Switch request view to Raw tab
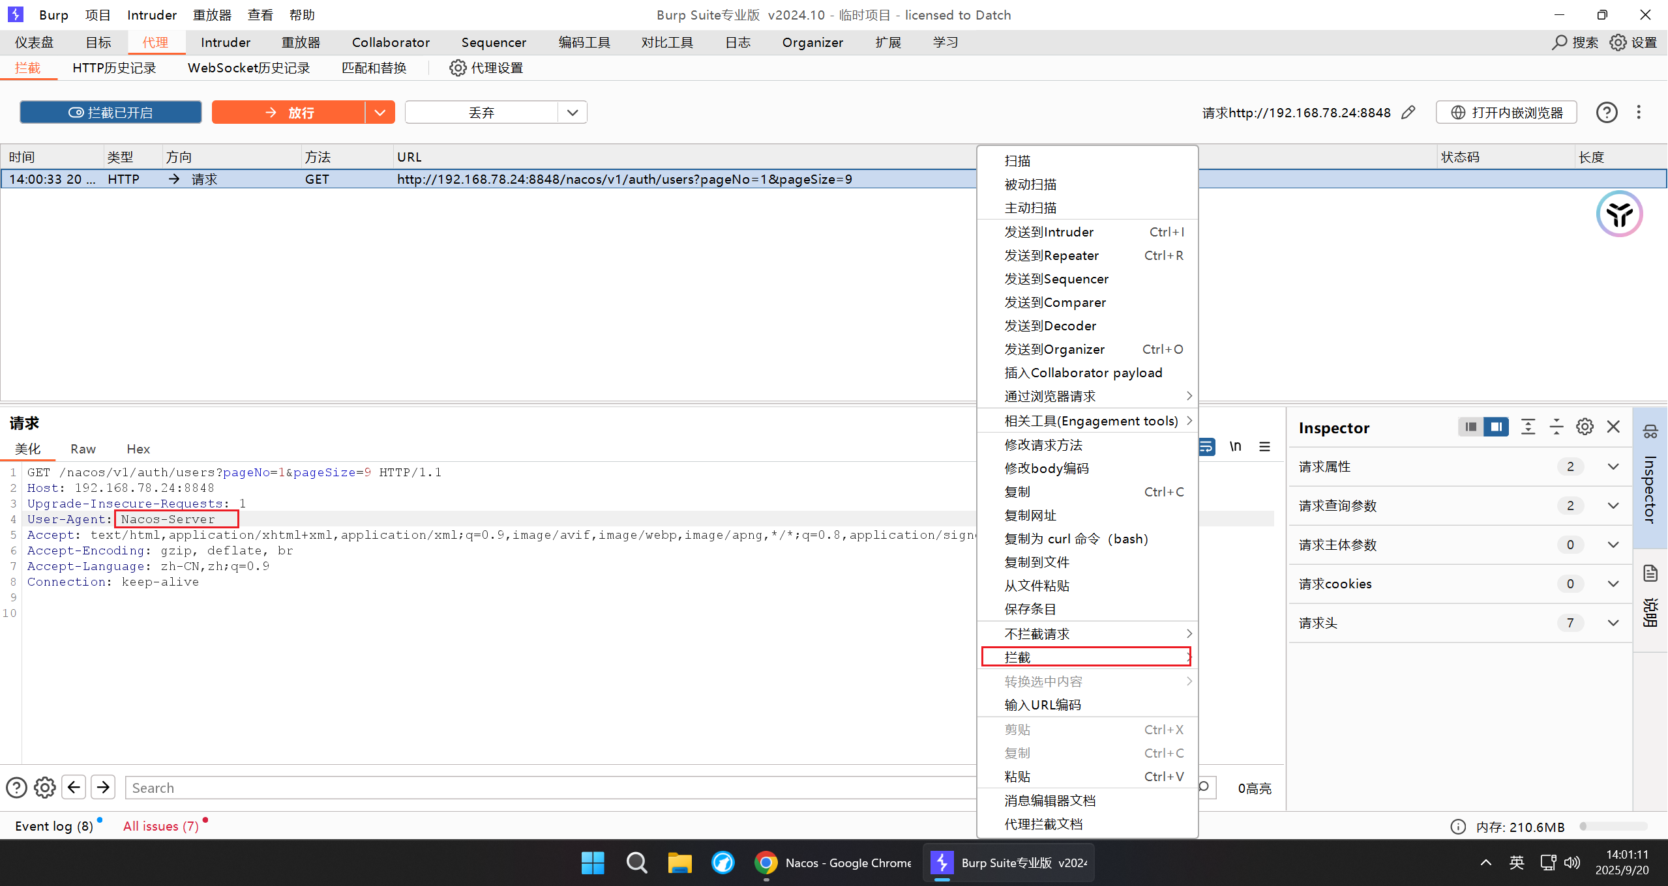The width and height of the screenshot is (1668, 886). coord(83,449)
